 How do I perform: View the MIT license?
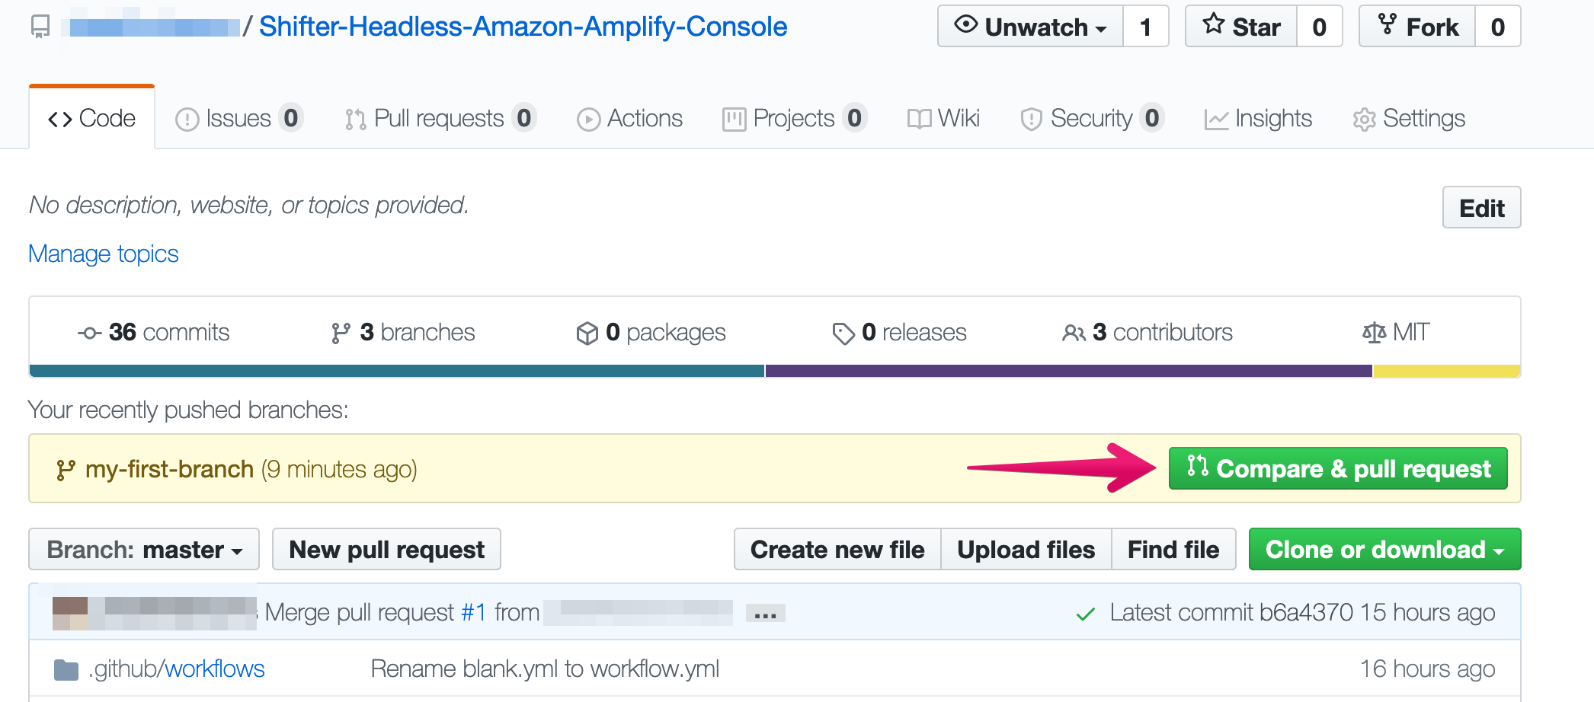(x=1396, y=333)
